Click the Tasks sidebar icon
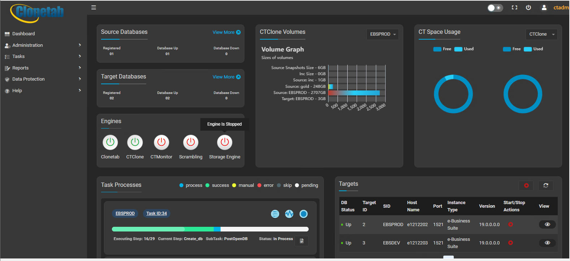The image size is (570, 261). pos(7,57)
